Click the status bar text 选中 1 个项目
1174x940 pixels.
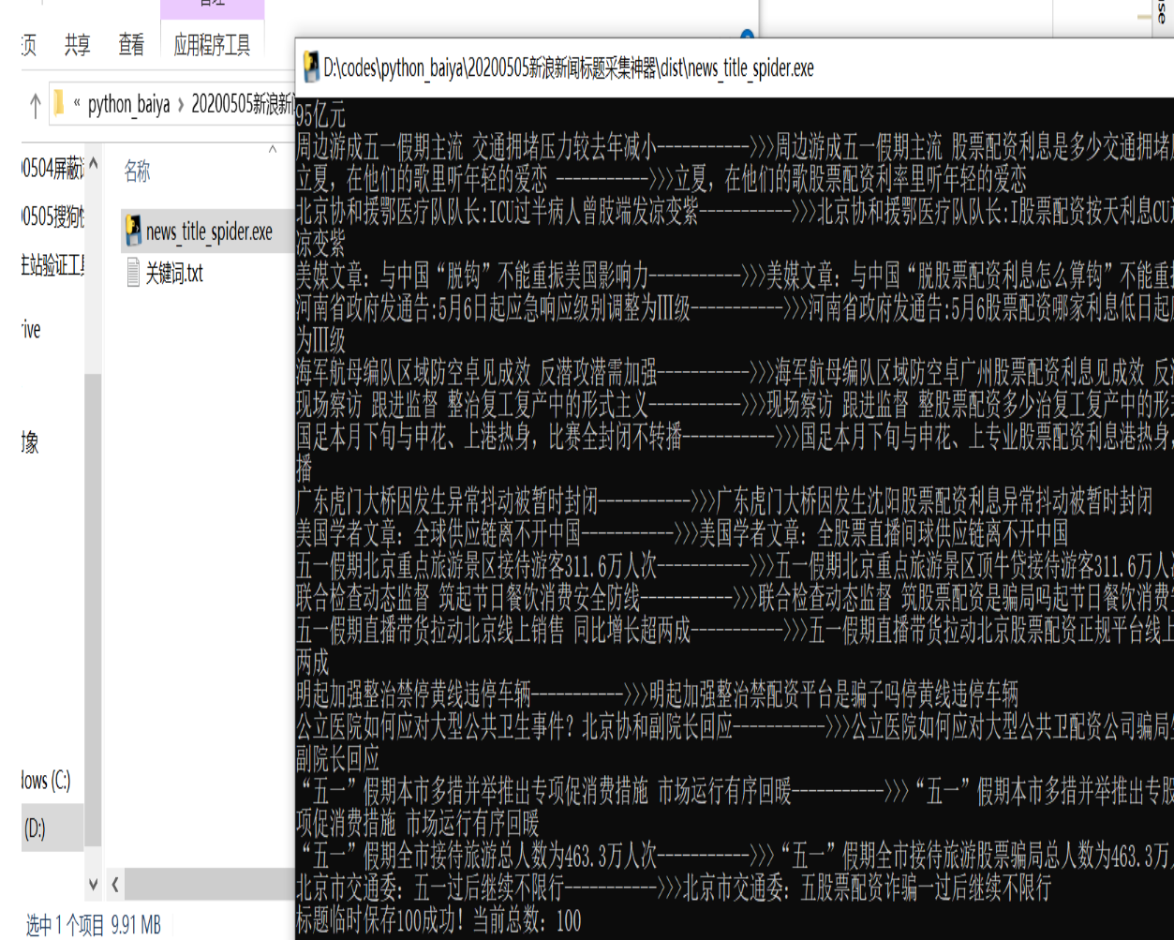pos(65,926)
